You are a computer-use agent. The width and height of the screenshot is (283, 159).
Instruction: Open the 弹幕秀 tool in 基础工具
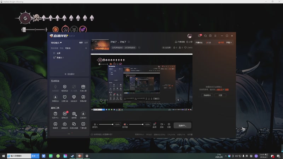tap(56, 125)
